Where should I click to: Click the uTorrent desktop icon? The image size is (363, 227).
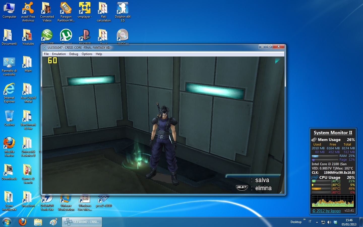point(66,35)
